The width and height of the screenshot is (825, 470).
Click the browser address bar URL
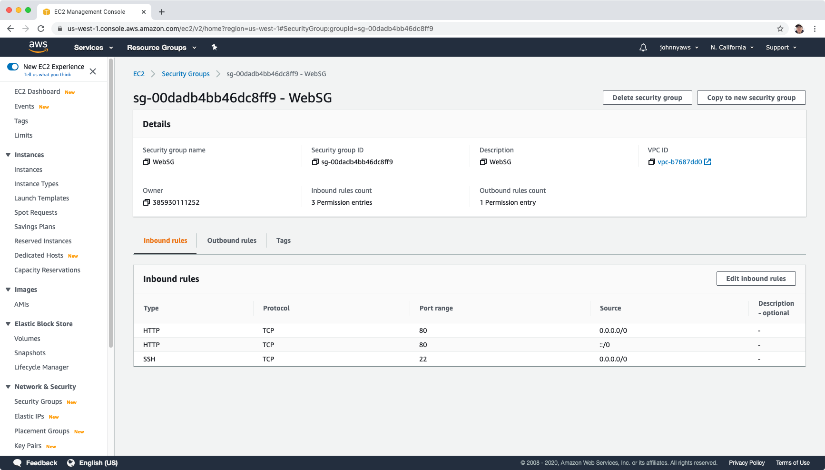250,29
